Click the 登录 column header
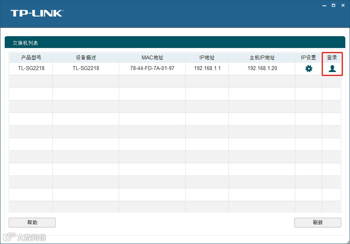This screenshot has height=244, width=350. click(332, 57)
